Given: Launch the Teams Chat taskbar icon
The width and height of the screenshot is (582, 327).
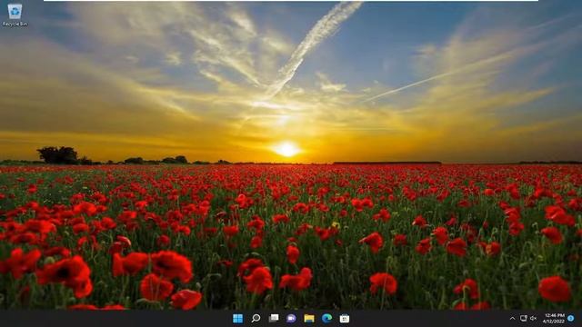Looking at the screenshot, I should click(x=291, y=319).
